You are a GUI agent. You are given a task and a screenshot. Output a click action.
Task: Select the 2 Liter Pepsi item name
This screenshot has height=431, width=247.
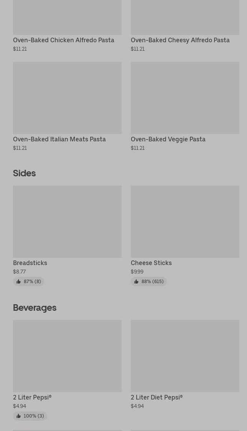point(32,397)
